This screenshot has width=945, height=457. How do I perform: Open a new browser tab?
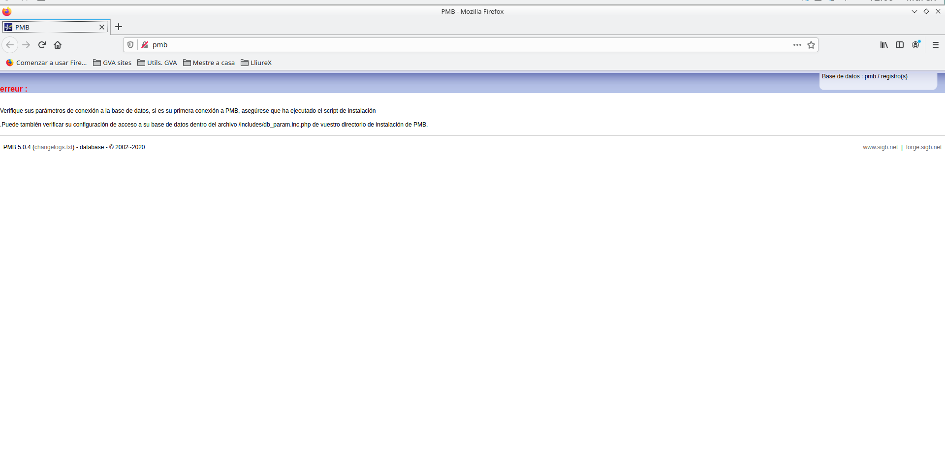pos(119,27)
